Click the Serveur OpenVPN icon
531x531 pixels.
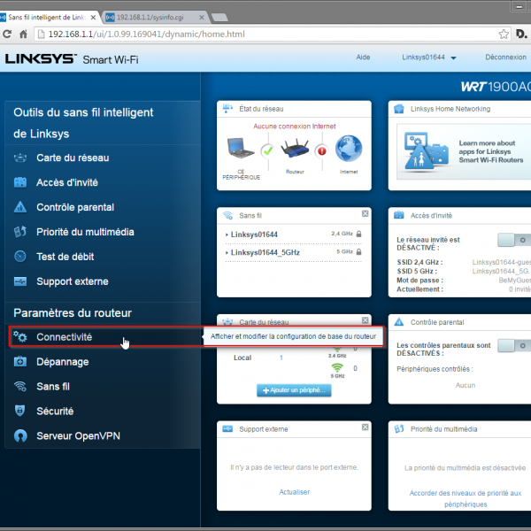tap(20, 436)
